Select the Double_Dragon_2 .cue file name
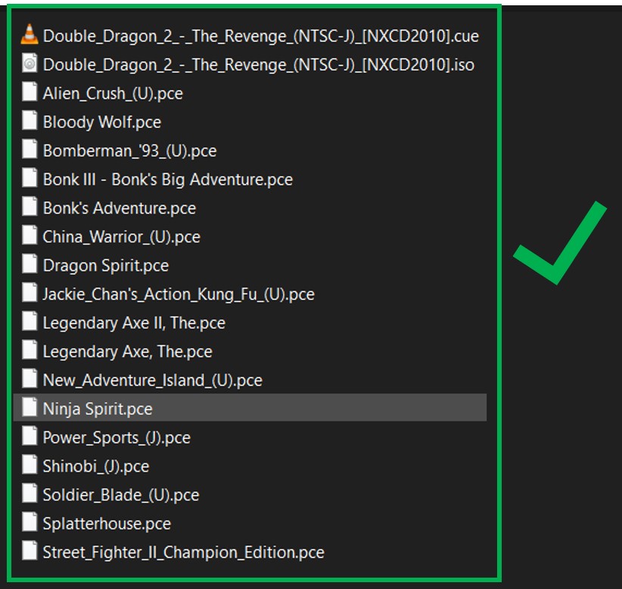The image size is (622, 589). point(260,36)
